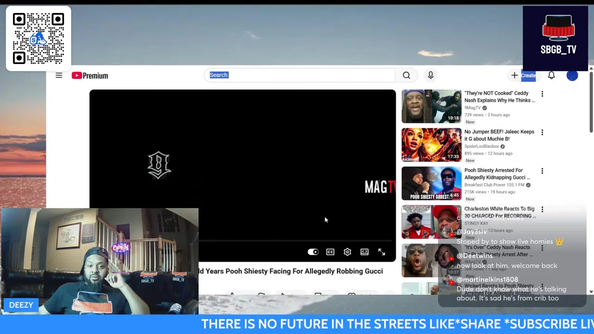Enter fullscreen on the video player
The width and height of the screenshot is (594, 334).
381,252
